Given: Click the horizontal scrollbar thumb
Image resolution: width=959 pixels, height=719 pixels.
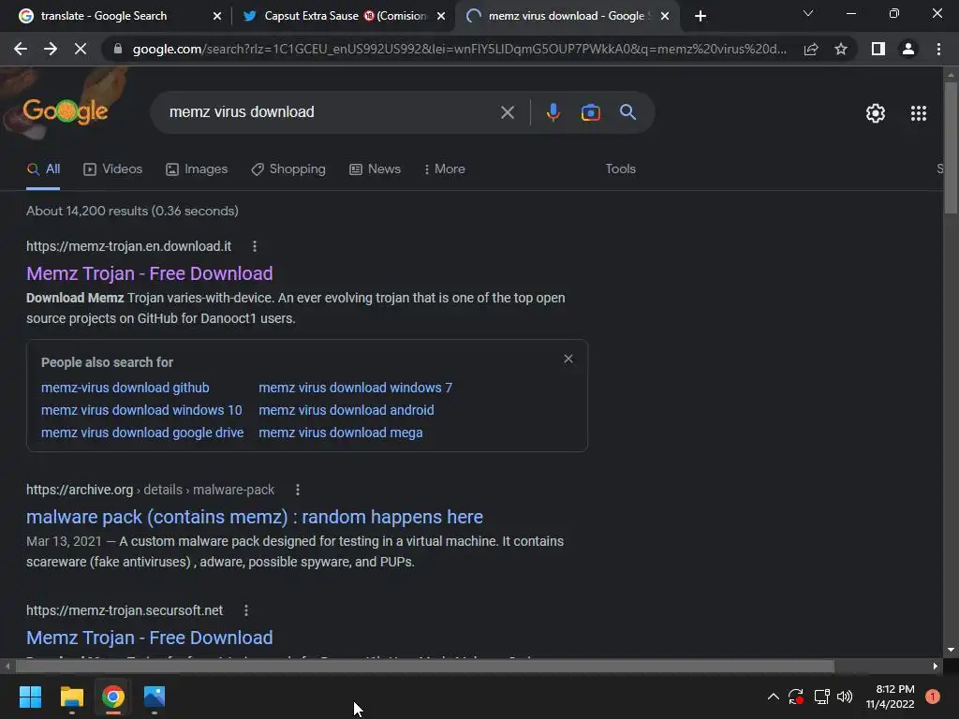Looking at the screenshot, I should [424, 666].
